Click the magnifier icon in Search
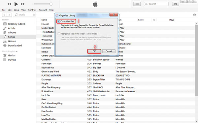 click(146, 4)
